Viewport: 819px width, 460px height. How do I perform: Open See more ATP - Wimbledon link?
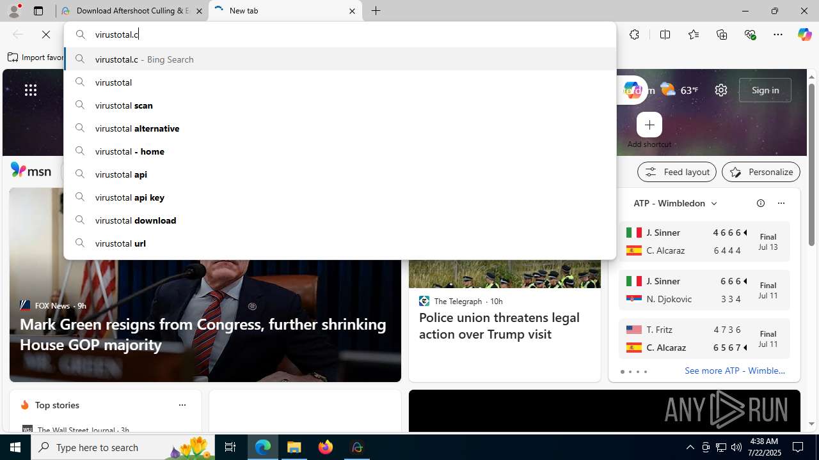(x=735, y=371)
